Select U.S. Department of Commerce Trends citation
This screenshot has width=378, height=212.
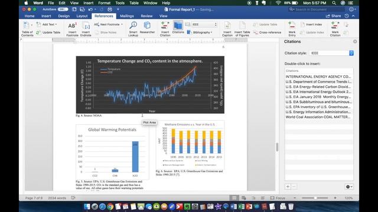pyautogui.click(x=319, y=82)
